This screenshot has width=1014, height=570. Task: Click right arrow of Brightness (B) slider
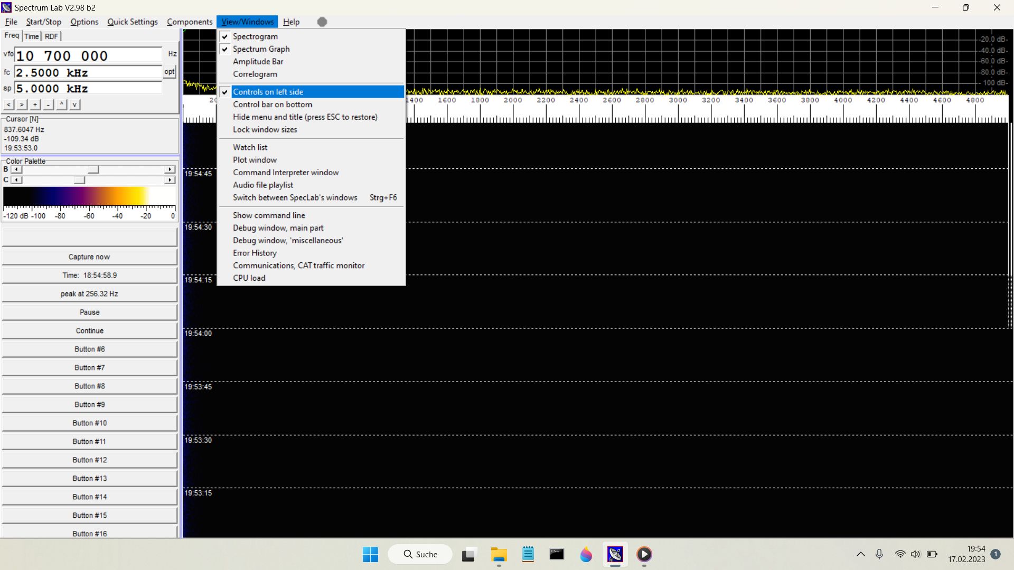pyautogui.click(x=170, y=169)
